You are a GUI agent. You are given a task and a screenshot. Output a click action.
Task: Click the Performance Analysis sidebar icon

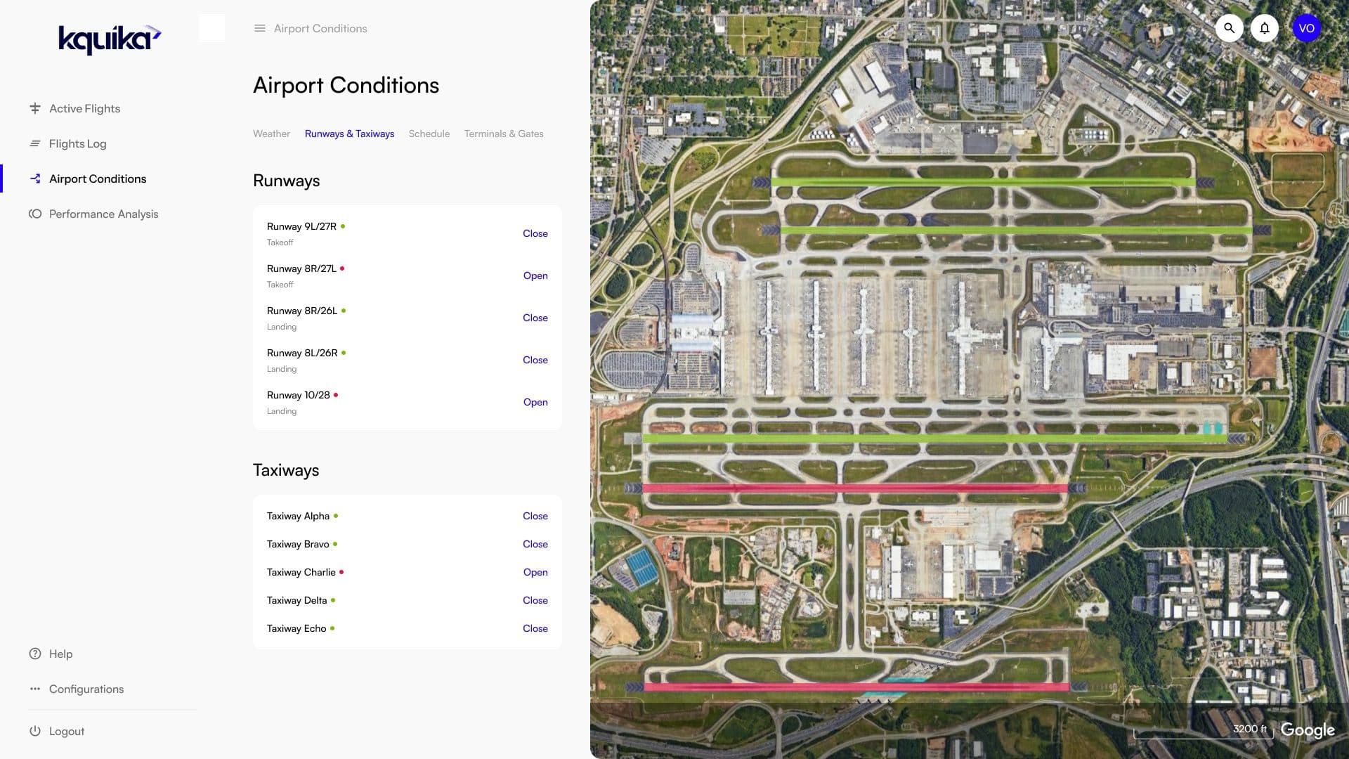pyautogui.click(x=35, y=214)
